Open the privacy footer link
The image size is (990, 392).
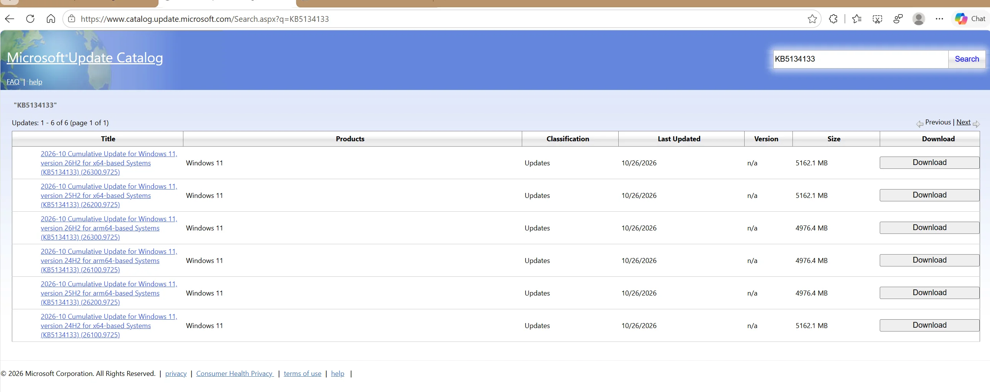pyautogui.click(x=176, y=374)
